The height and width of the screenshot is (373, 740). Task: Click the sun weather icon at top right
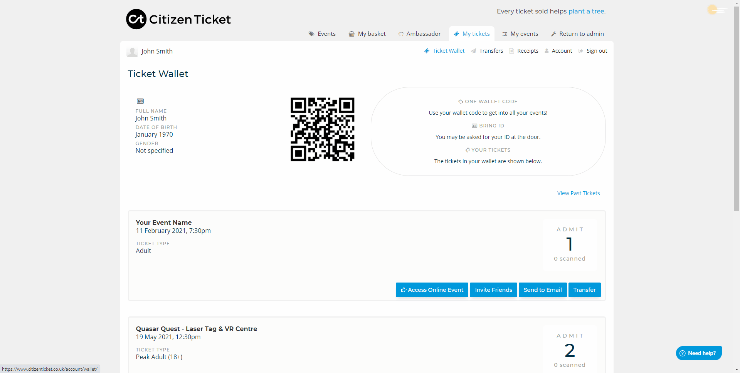coord(712,9)
